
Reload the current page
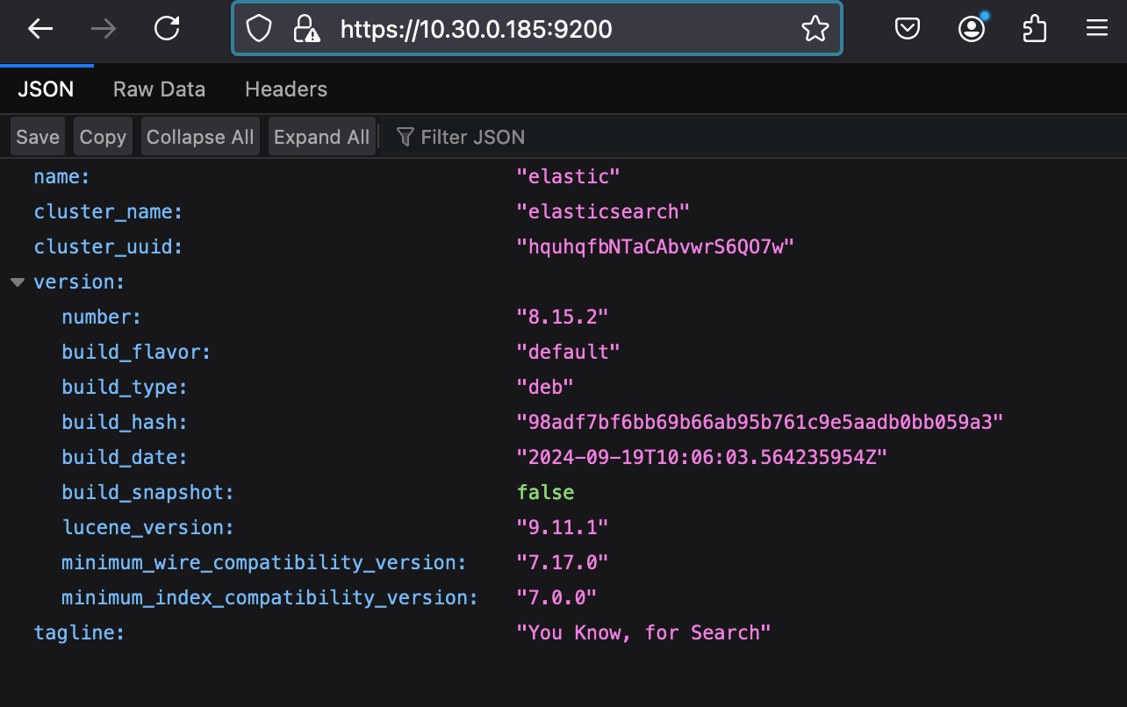pos(167,29)
